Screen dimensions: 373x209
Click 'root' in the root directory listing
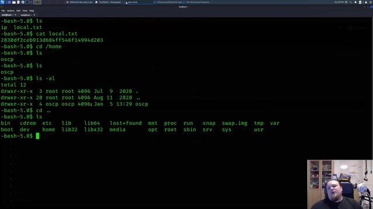point(170,129)
